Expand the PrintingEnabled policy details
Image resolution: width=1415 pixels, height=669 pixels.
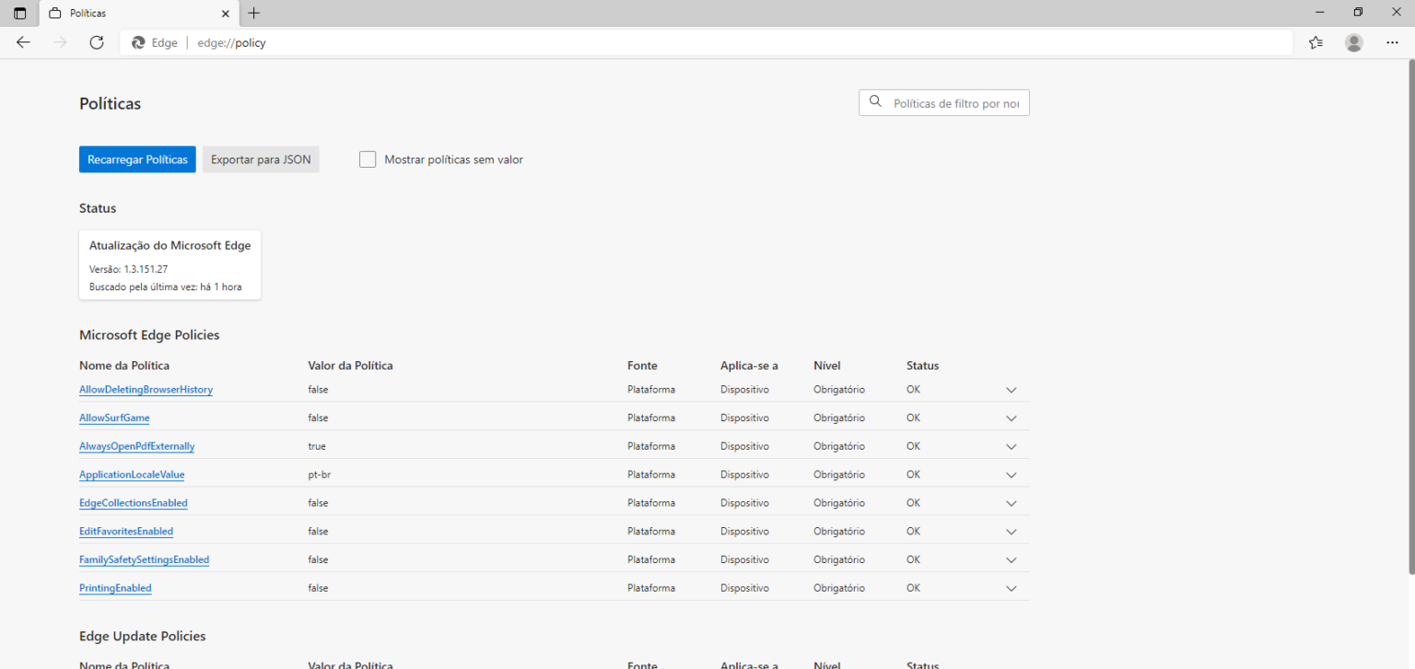tap(1011, 587)
